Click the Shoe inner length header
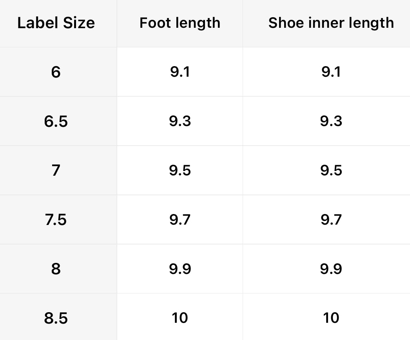 331,23
